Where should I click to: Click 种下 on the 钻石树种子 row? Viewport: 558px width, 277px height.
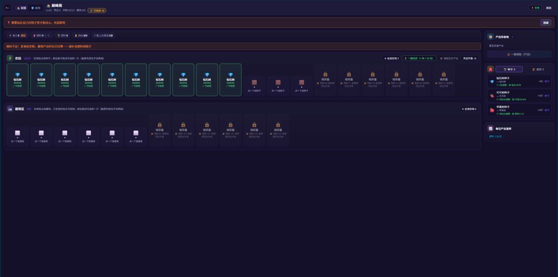coord(547,81)
